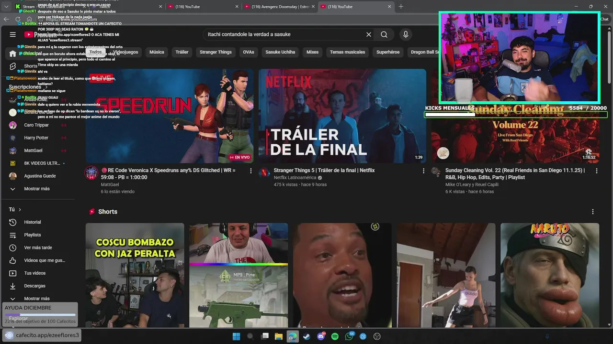Select the Mixes filter chip
Image resolution: width=613 pixels, height=344 pixels.
click(312, 52)
